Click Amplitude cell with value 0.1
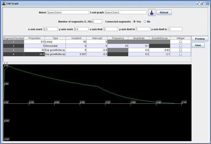 (139, 46)
